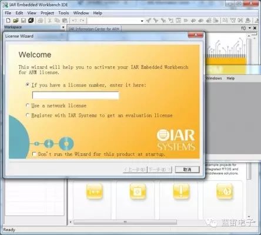261x235 pixels.
Task: Click the horizontal scrollbar thumb
Action: point(125,222)
